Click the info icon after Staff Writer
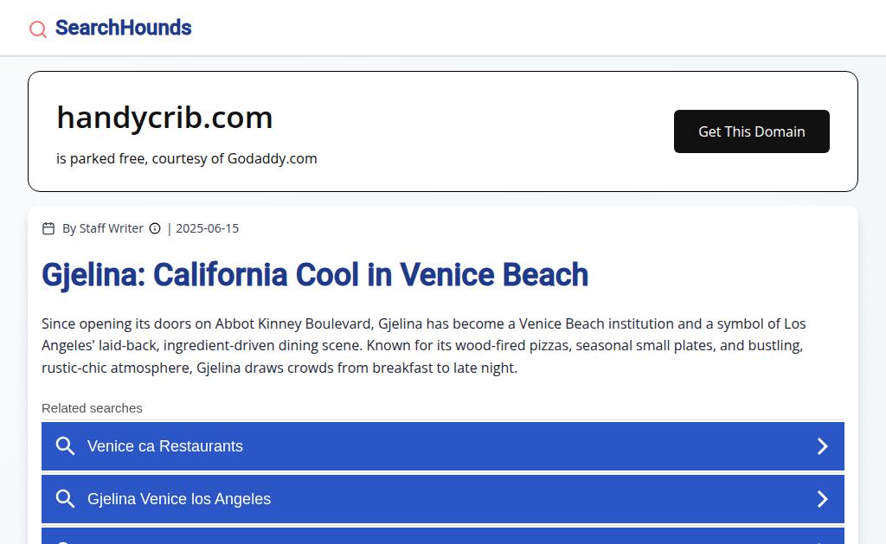This screenshot has height=544, width=886. (155, 228)
